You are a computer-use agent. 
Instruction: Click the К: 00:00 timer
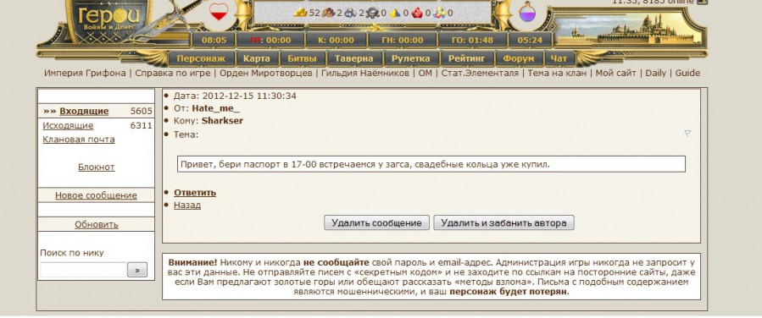[x=336, y=41]
